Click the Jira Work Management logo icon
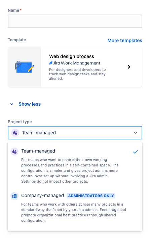 point(51,63)
